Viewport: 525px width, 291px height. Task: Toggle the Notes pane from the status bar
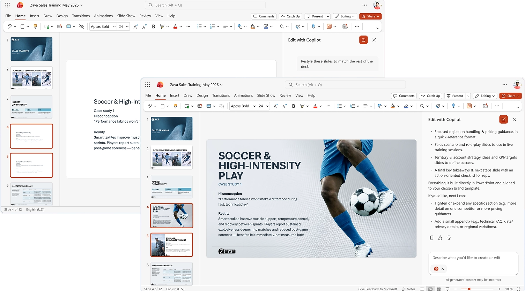click(x=409, y=289)
